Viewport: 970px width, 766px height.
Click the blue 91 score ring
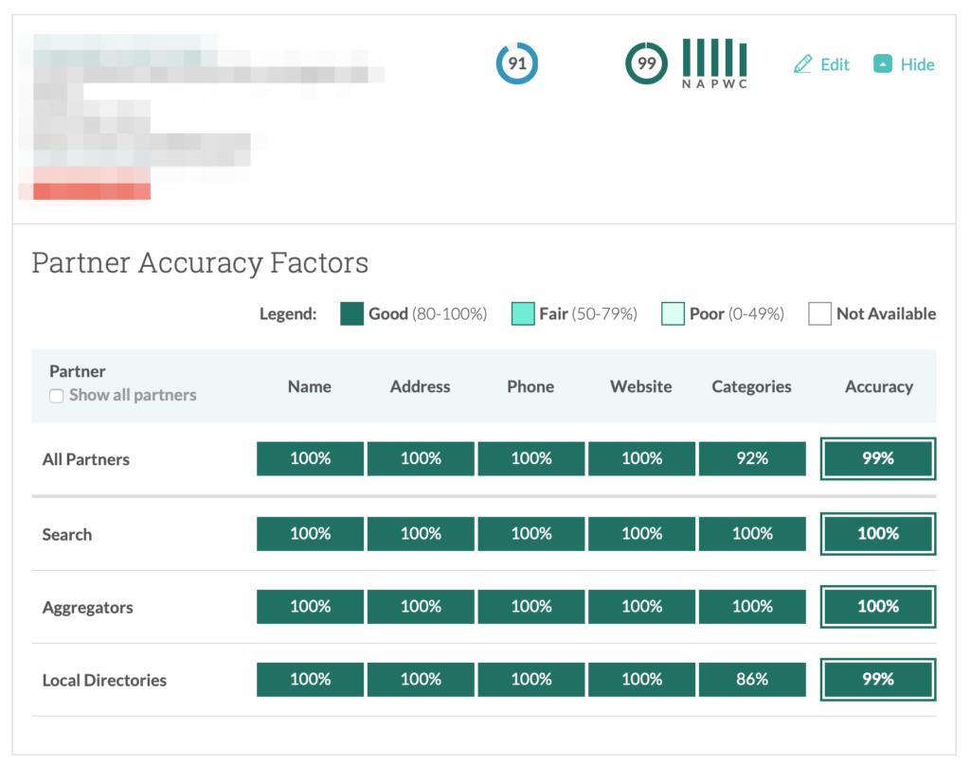(517, 64)
